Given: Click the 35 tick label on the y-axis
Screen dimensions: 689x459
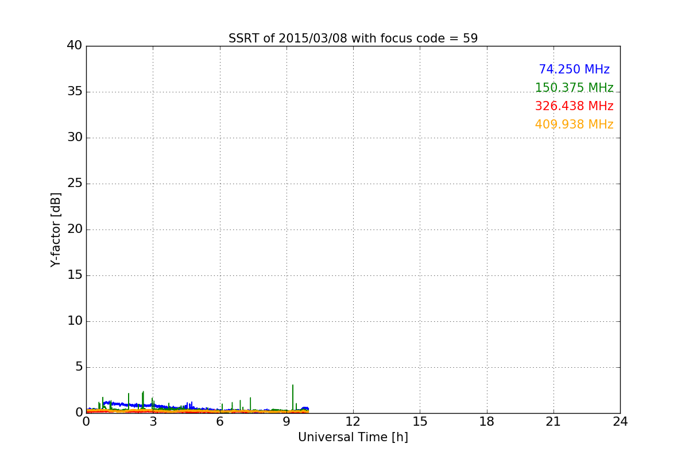Looking at the screenshot, I should coord(75,92).
